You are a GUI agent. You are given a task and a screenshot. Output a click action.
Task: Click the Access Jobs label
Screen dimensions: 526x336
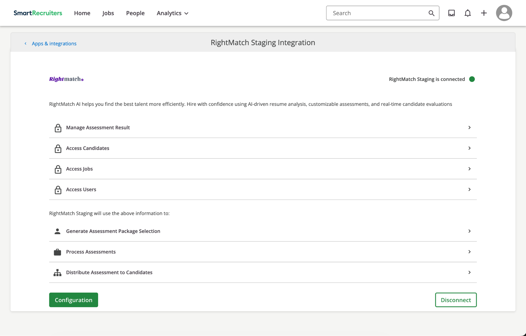click(x=79, y=169)
